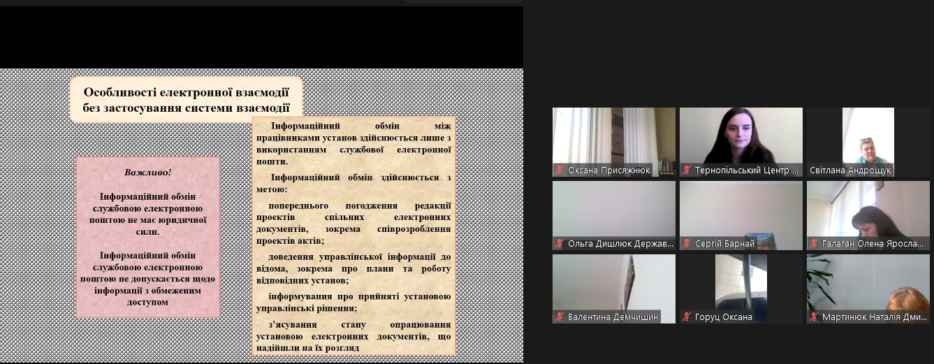Viewport: 934px width, 364px height.
Task: Click paragraph "доведення управлінської інформації до відома"
Action: click(353, 268)
